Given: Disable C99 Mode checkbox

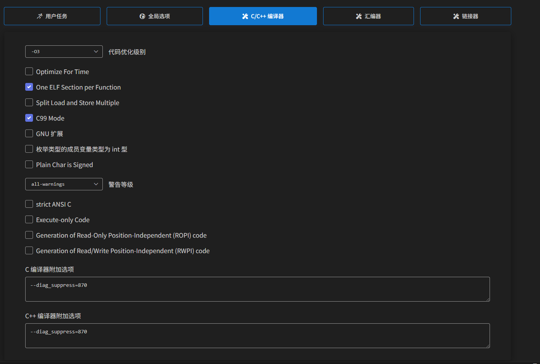Looking at the screenshot, I should click(29, 118).
